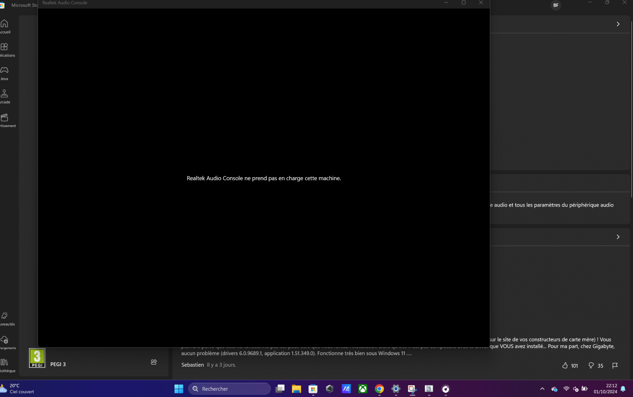Open the Bibliothèque library icon

(x=4, y=365)
